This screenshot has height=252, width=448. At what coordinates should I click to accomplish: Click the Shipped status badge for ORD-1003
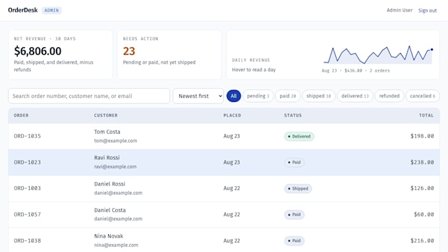pos(298,189)
